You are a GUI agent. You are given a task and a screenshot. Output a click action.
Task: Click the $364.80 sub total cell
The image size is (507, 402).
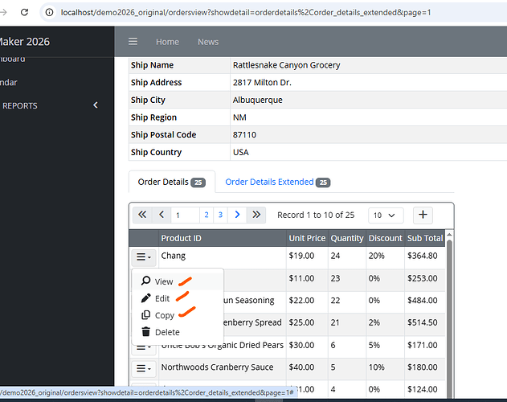[x=425, y=256]
